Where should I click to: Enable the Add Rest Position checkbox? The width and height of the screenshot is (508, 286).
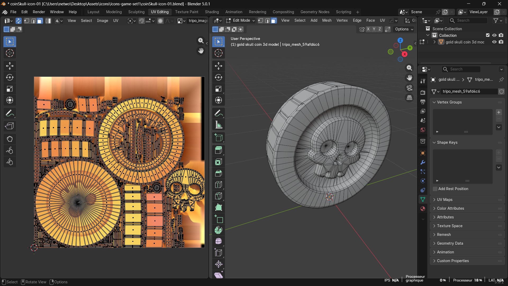(435, 189)
